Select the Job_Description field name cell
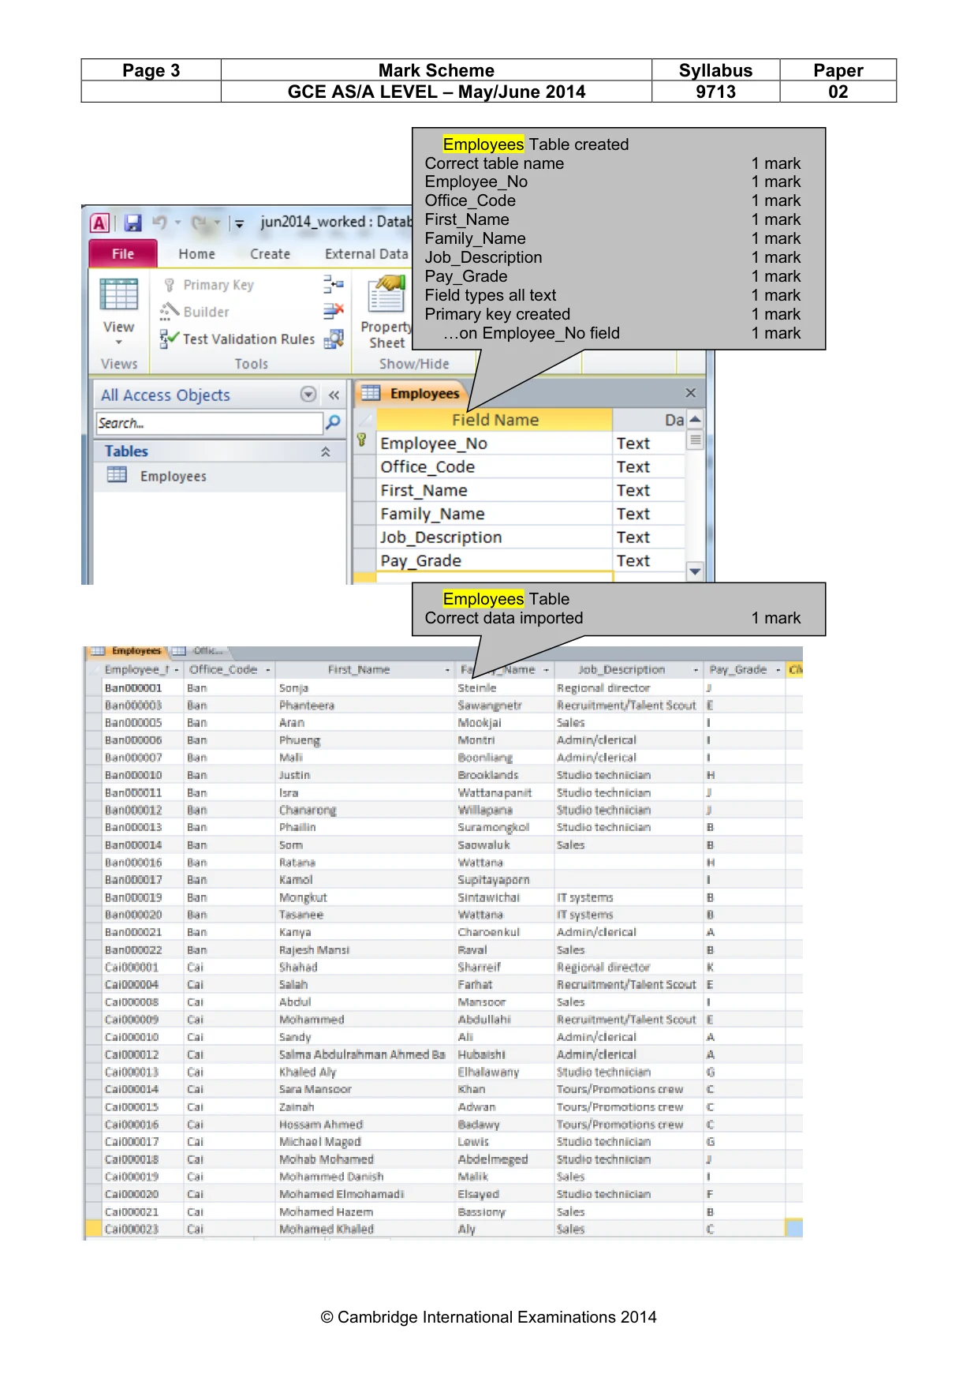Viewport: 978px width, 1385px height. 495,537
